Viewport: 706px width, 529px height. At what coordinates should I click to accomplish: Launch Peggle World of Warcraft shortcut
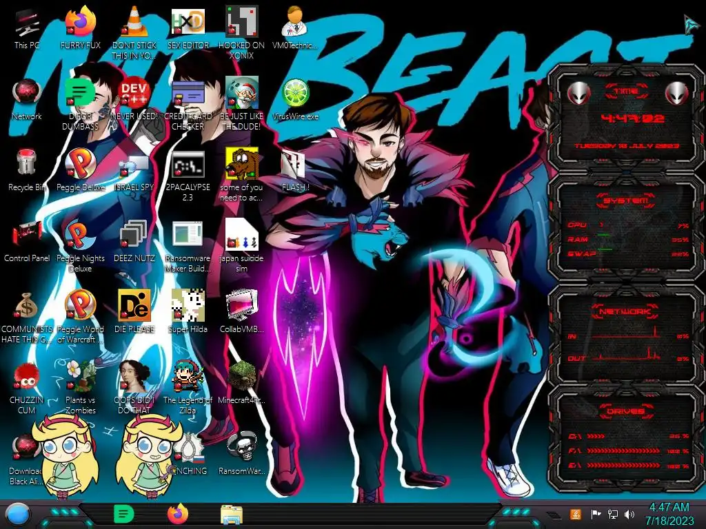coord(81,317)
